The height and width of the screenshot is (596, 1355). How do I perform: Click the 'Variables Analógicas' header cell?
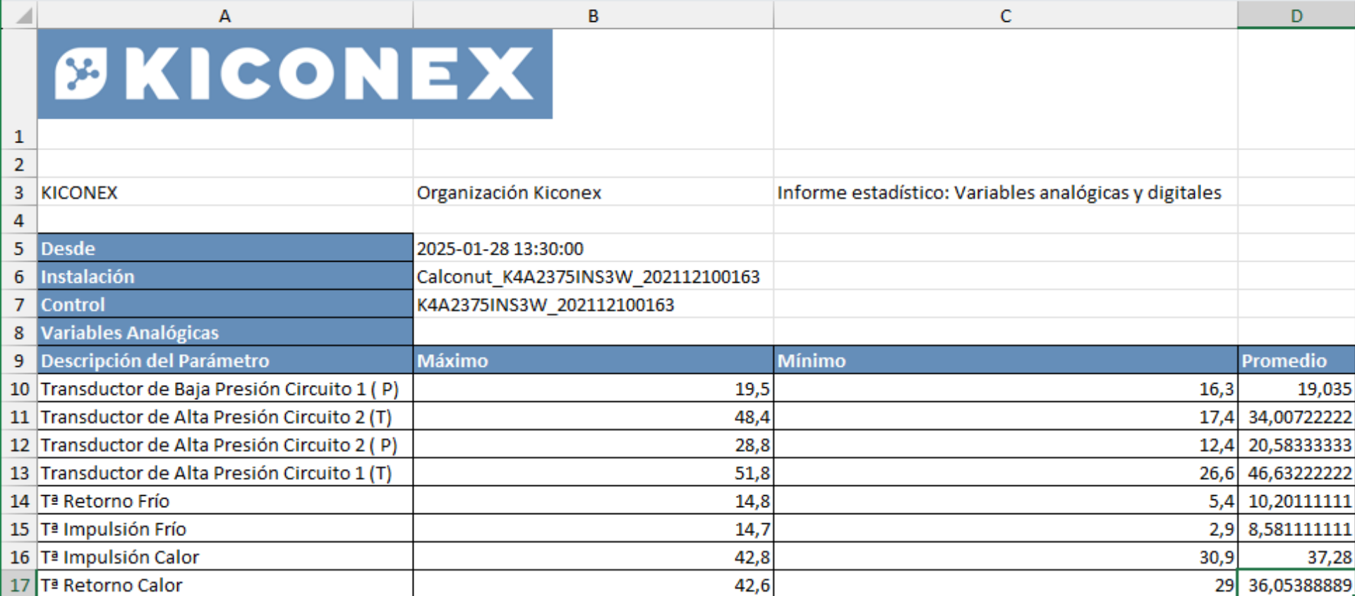pos(224,332)
